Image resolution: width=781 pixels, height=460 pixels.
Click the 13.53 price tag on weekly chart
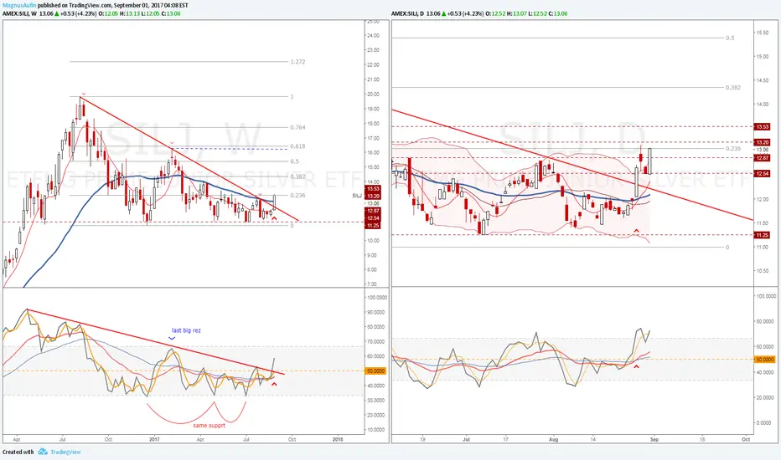(373, 189)
